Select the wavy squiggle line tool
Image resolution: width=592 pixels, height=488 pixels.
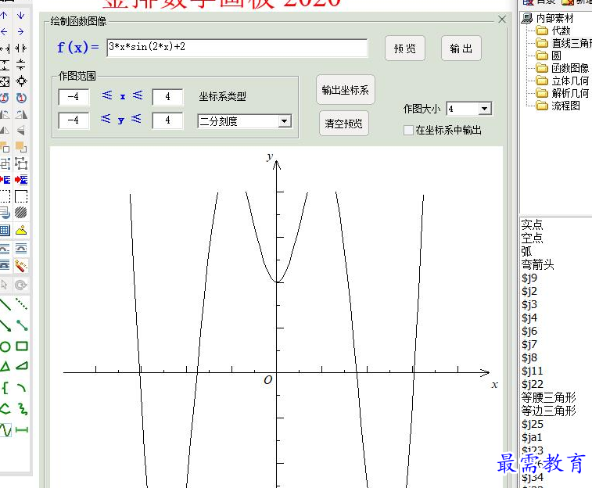coord(23,409)
